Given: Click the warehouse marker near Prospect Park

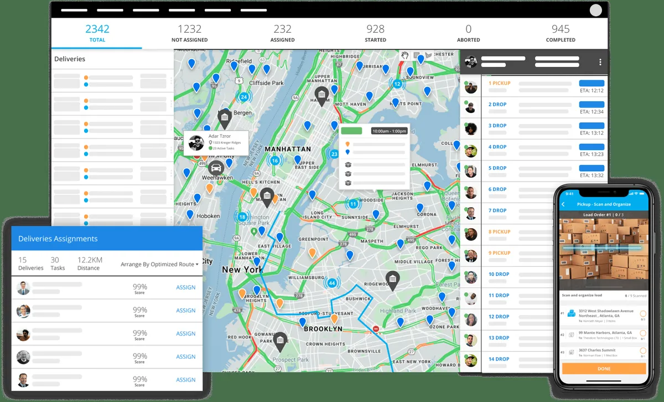Looking at the screenshot, I should pyautogui.click(x=281, y=342).
